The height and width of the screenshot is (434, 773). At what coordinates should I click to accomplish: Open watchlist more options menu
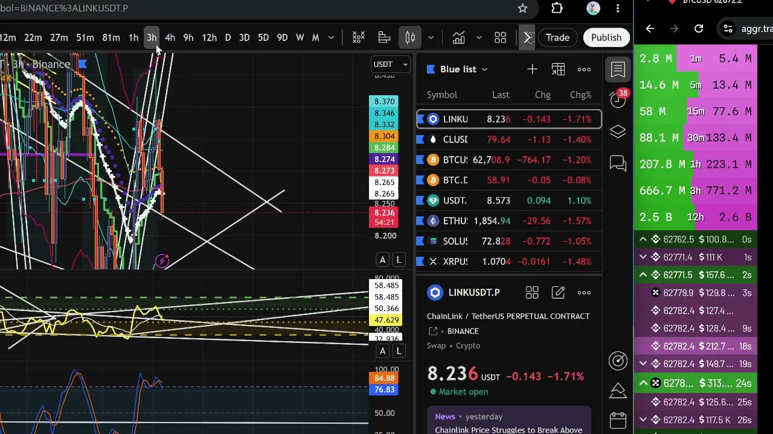click(x=584, y=69)
